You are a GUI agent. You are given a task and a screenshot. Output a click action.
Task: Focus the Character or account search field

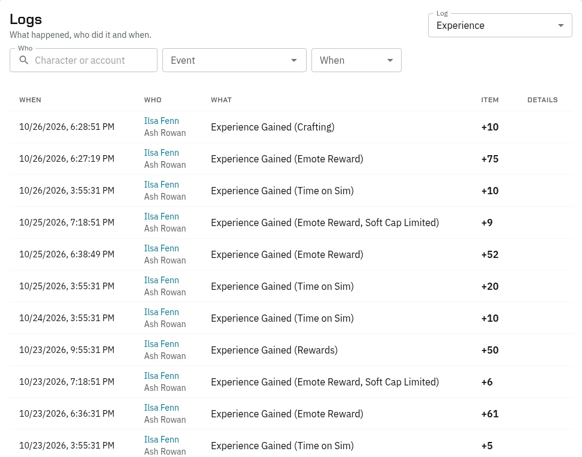click(x=84, y=60)
